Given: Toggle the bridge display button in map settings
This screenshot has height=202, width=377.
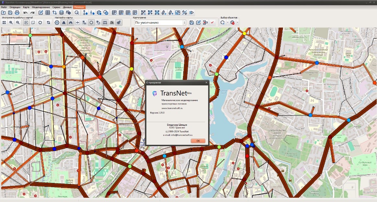Looking at the screenshot, I should [x=71, y=22].
